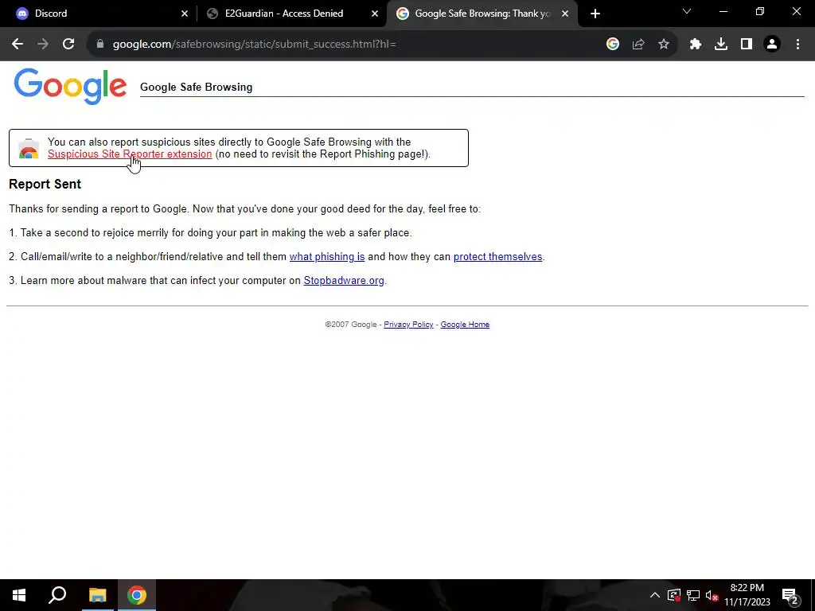Click the Chrome Web Store icon
Image resolution: width=815 pixels, height=611 pixels.
click(29, 149)
